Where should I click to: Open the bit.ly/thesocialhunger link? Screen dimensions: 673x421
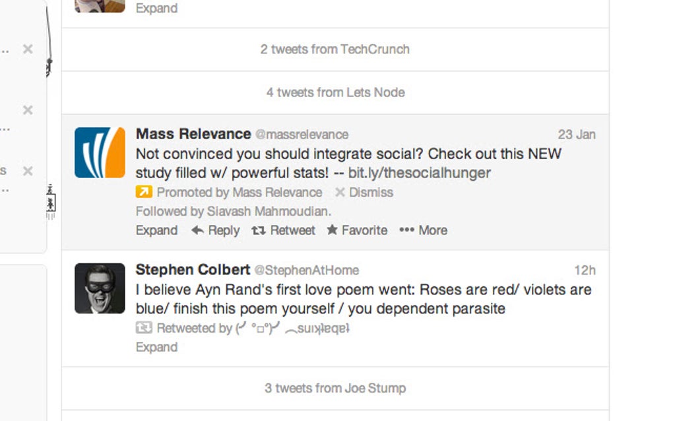(x=419, y=174)
